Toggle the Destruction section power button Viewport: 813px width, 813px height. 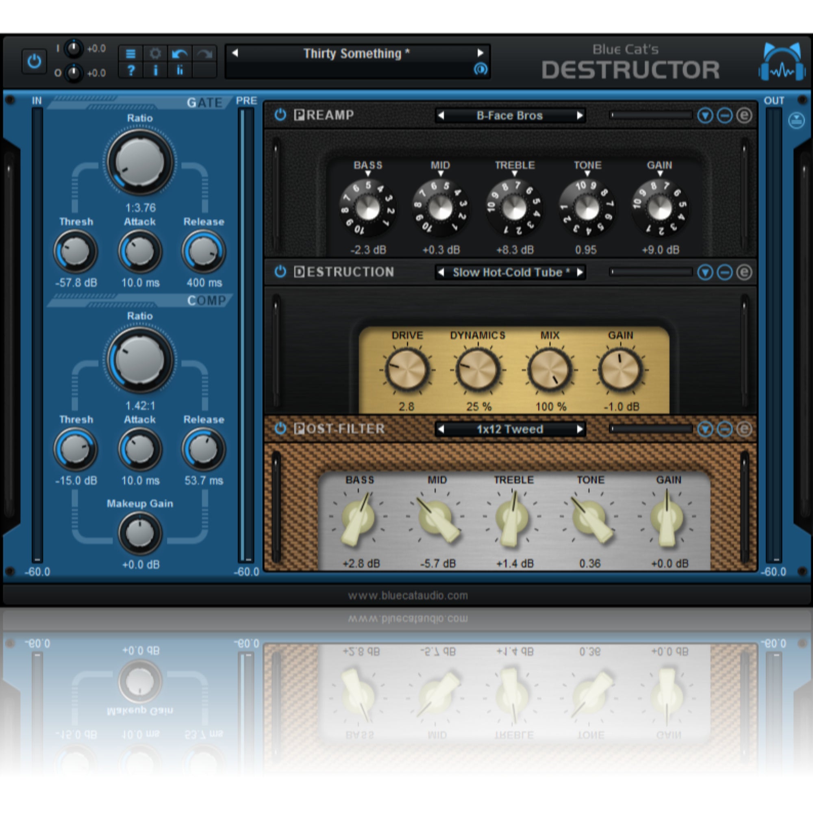click(280, 272)
